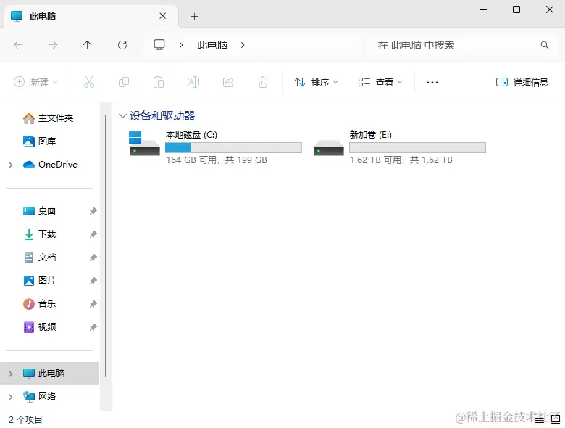Unpin 桌面 via its pin icon
The width and height of the screenshot is (565, 428).
93,211
